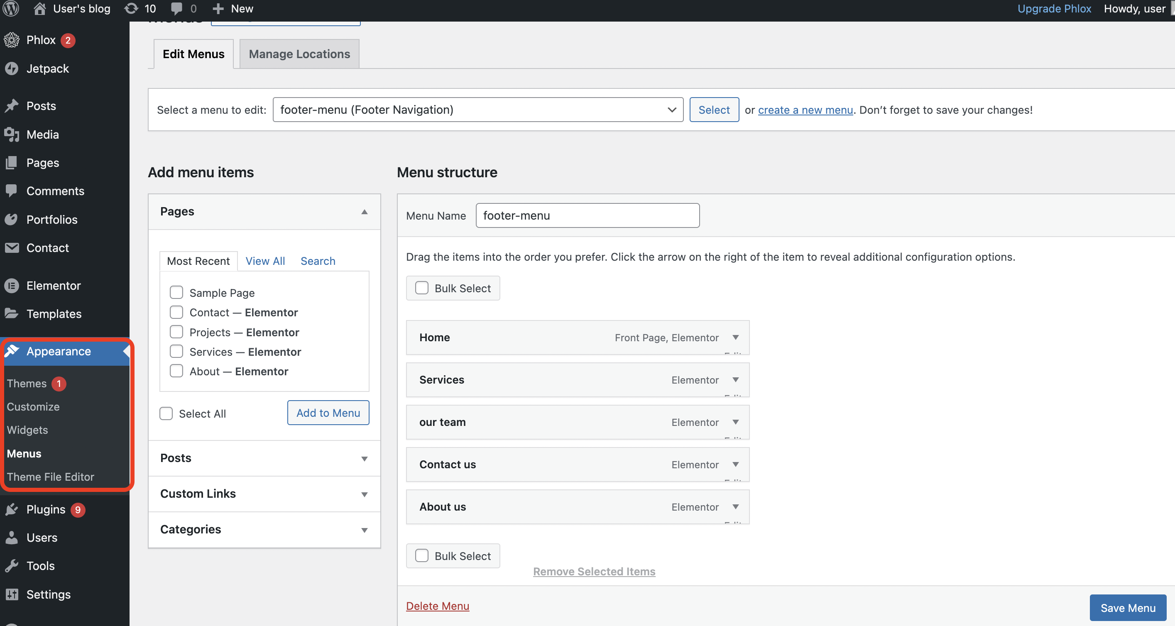The width and height of the screenshot is (1175, 626).
Task: Open Jetpack from sidebar icon
Action: tap(12, 68)
